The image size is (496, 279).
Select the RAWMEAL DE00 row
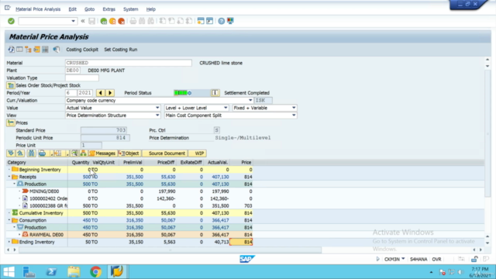pos(129,235)
